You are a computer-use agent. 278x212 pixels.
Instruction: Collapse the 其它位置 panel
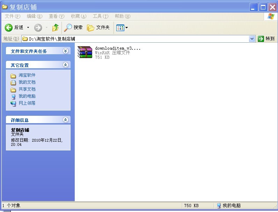coord(65,65)
